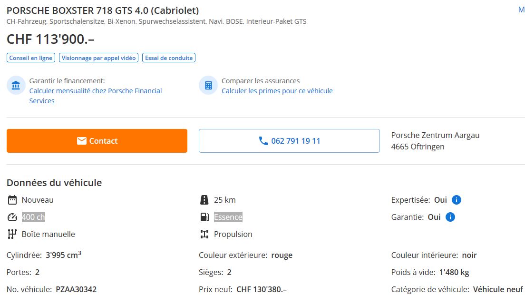The height and width of the screenshot is (295, 525).
Task: Click the CH-Fahrzeug equipment subtitle line
Action: (156, 21)
